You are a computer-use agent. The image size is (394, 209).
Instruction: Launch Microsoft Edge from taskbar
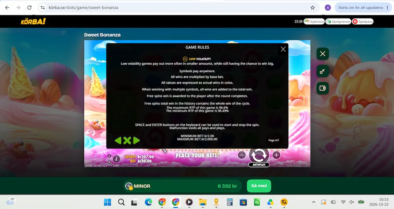click(x=148, y=202)
